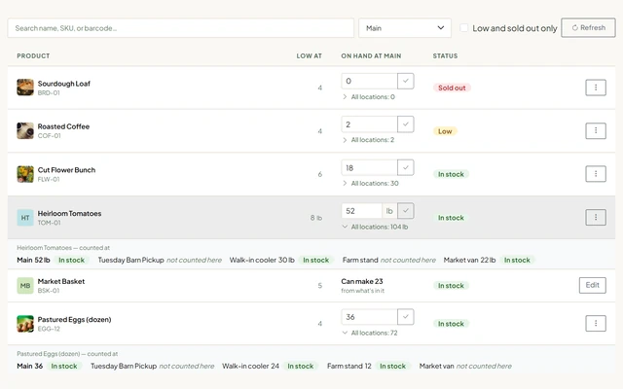Click the HT avatar for Heirloom Tomatoes

coord(25,218)
